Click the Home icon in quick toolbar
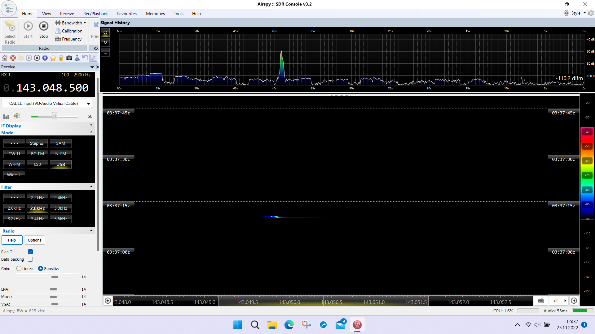 (5, 58)
